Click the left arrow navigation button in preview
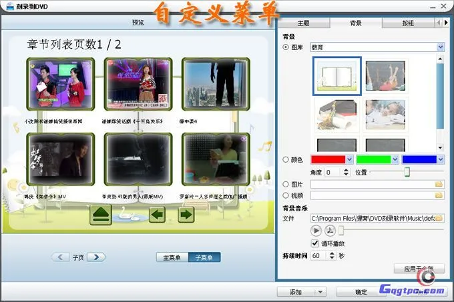 pyautogui.click(x=157, y=215)
